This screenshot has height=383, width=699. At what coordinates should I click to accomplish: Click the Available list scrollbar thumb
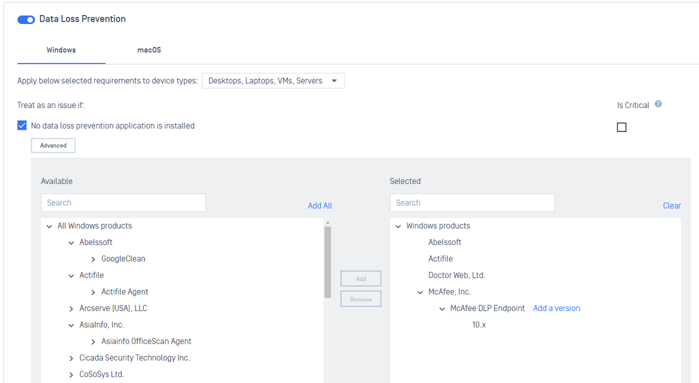(x=328, y=262)
